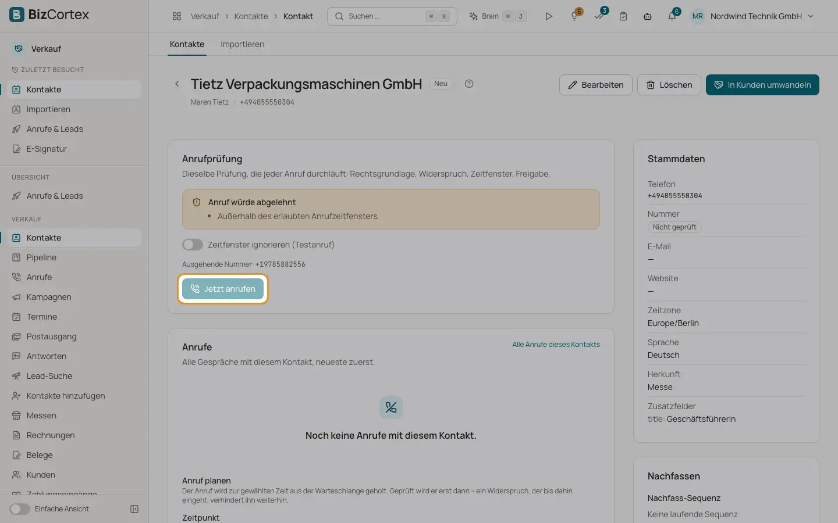Screen dimensions: 838x523
Task: Switch to the Importieren tab
Action: coord(242,44)
